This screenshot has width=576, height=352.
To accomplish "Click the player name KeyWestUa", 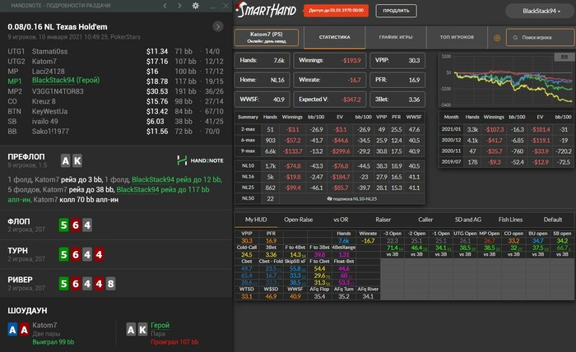I will coord(49,111).
